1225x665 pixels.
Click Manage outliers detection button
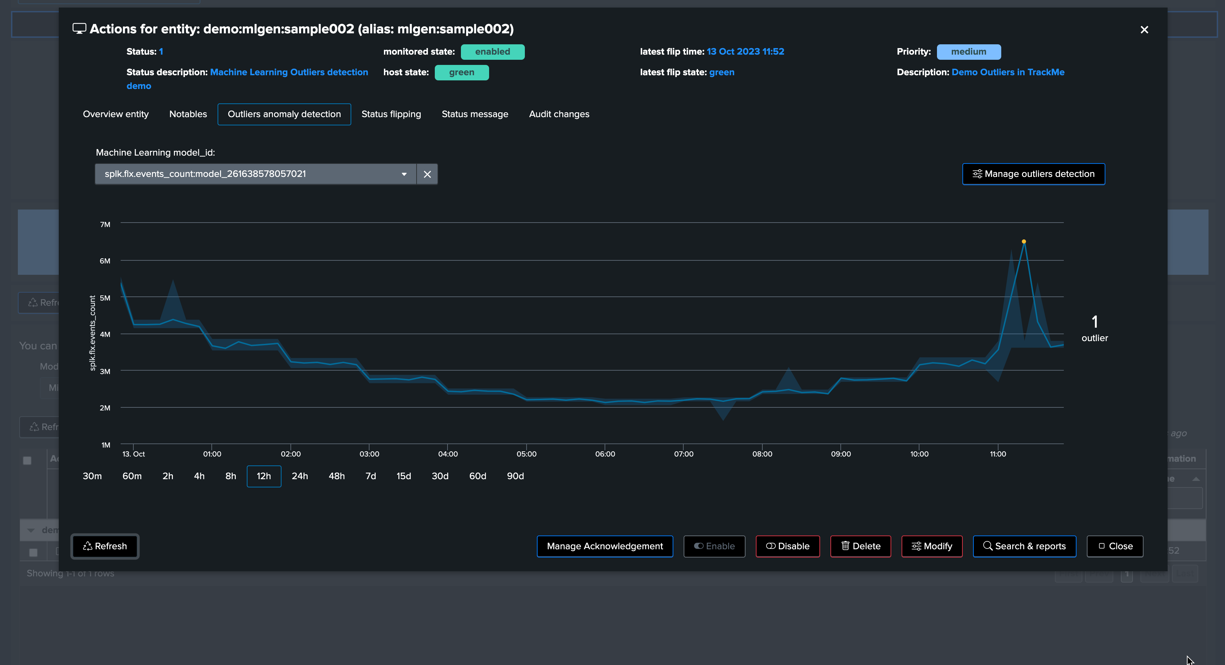[x=1033, y=174]
